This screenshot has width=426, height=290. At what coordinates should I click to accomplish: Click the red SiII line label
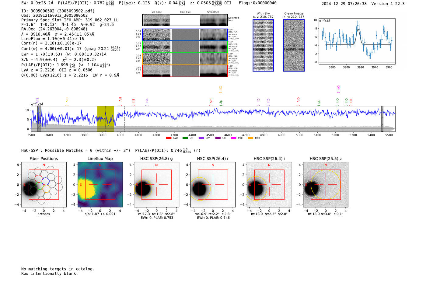pos(133,102)
